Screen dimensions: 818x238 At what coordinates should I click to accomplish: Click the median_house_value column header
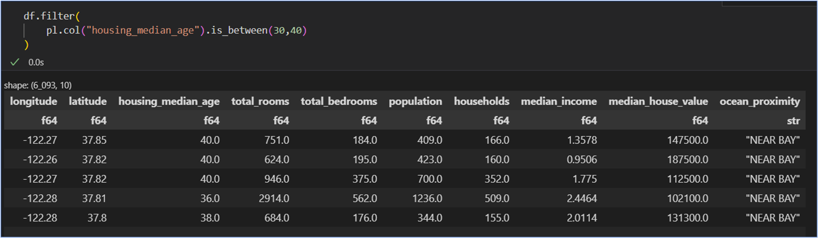pyautogui.click(x=658, y=101)
